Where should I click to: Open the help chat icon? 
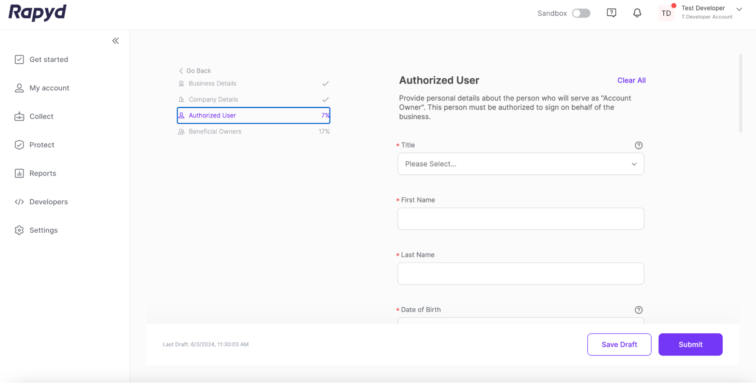(611, 13)
